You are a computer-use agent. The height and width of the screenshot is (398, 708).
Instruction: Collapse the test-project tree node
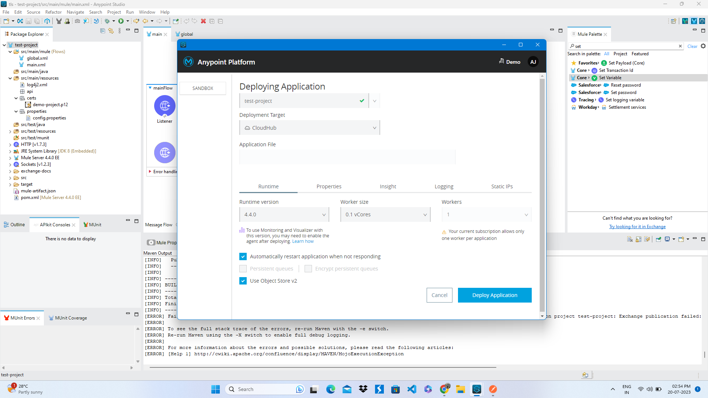pyautogui.click(x=4, y=45)
